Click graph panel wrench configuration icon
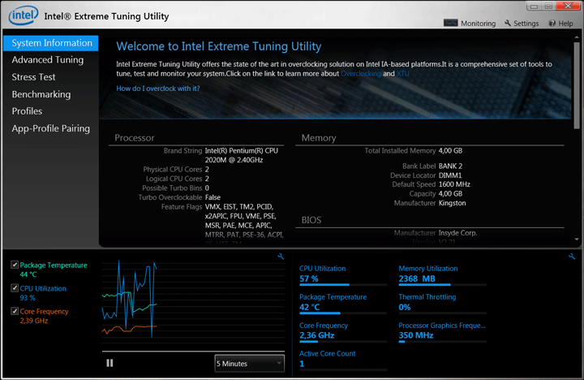 point(281,257)
